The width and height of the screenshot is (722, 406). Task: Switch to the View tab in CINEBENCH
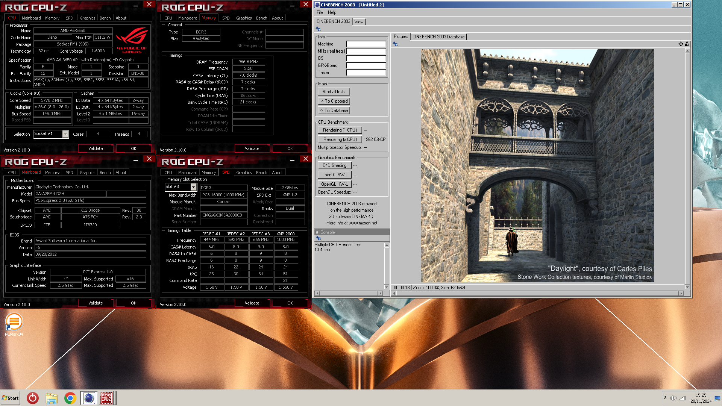coord(359,22)
